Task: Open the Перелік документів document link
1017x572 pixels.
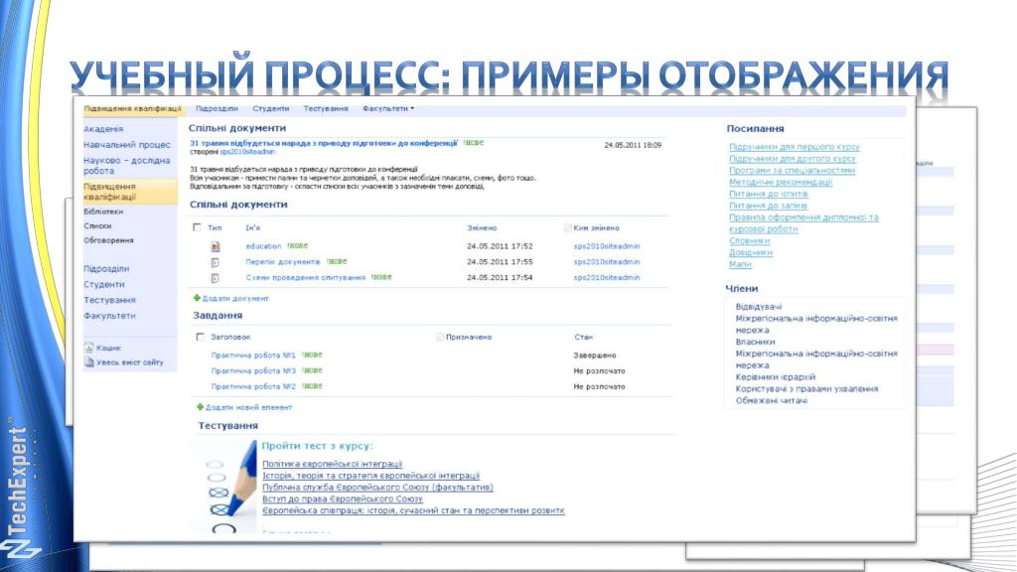Action: (x=283, y=262)
